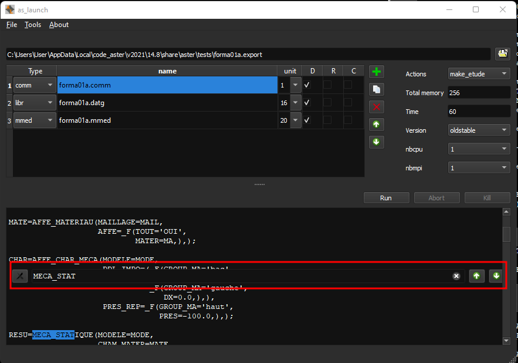Open the Actions make_etude dropdown
Image resolution: width=518 pixels, height=363 pixels.
coord(479,74)
